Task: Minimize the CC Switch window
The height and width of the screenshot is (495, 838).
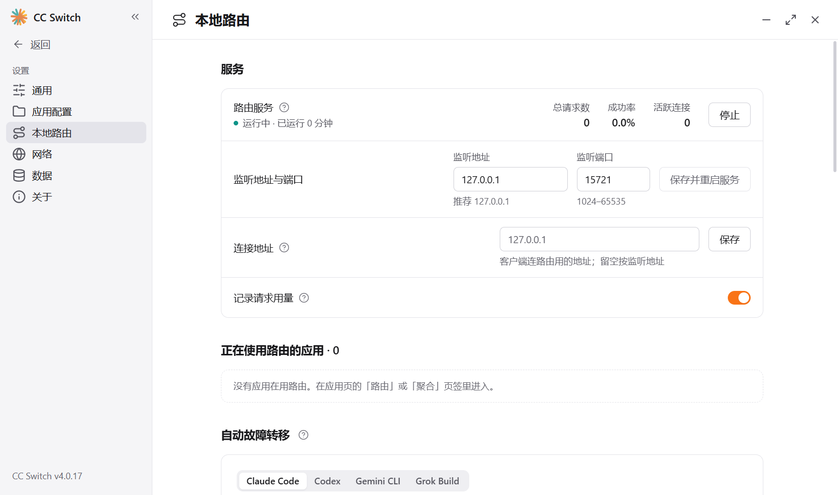Action: pos(766,20)
